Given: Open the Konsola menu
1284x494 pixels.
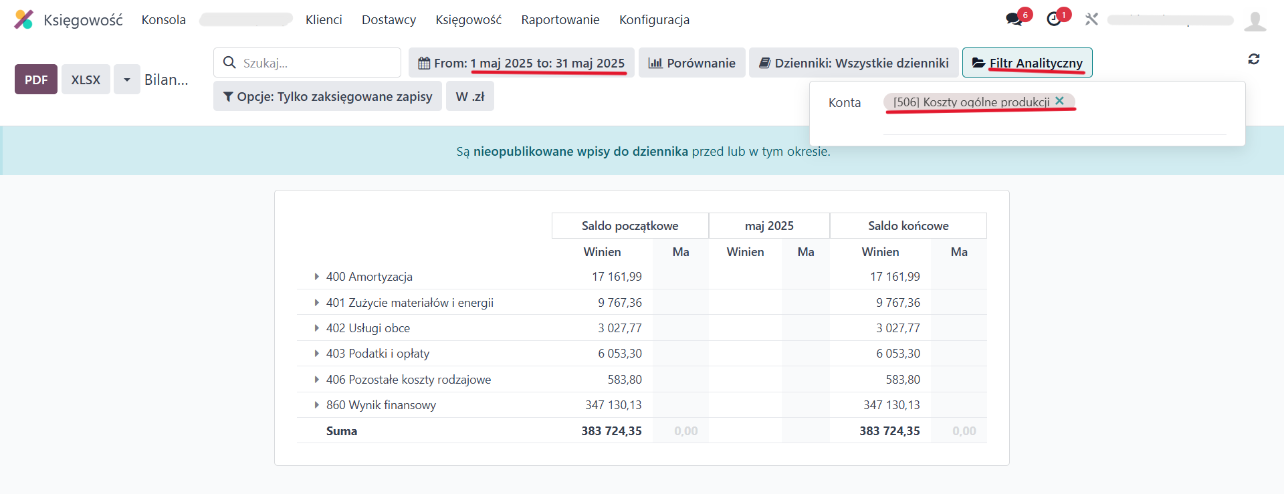Looking at the screenshot, I should point(164,19).
